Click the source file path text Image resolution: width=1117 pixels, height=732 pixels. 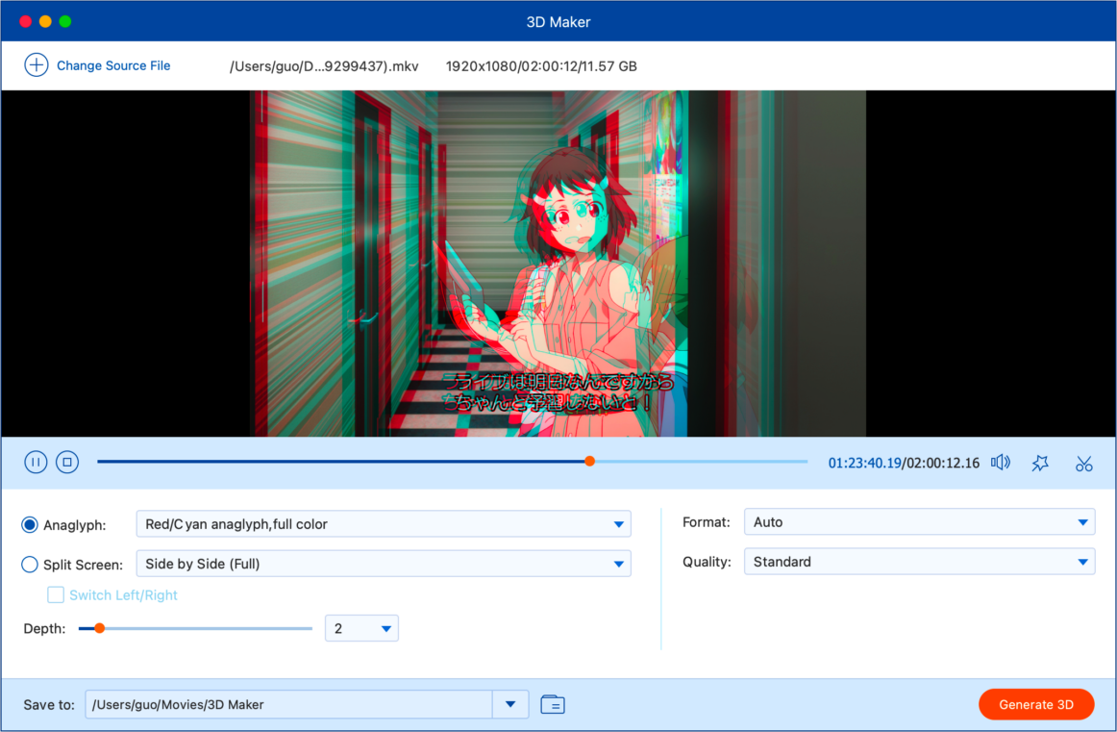tap(324, 66)
